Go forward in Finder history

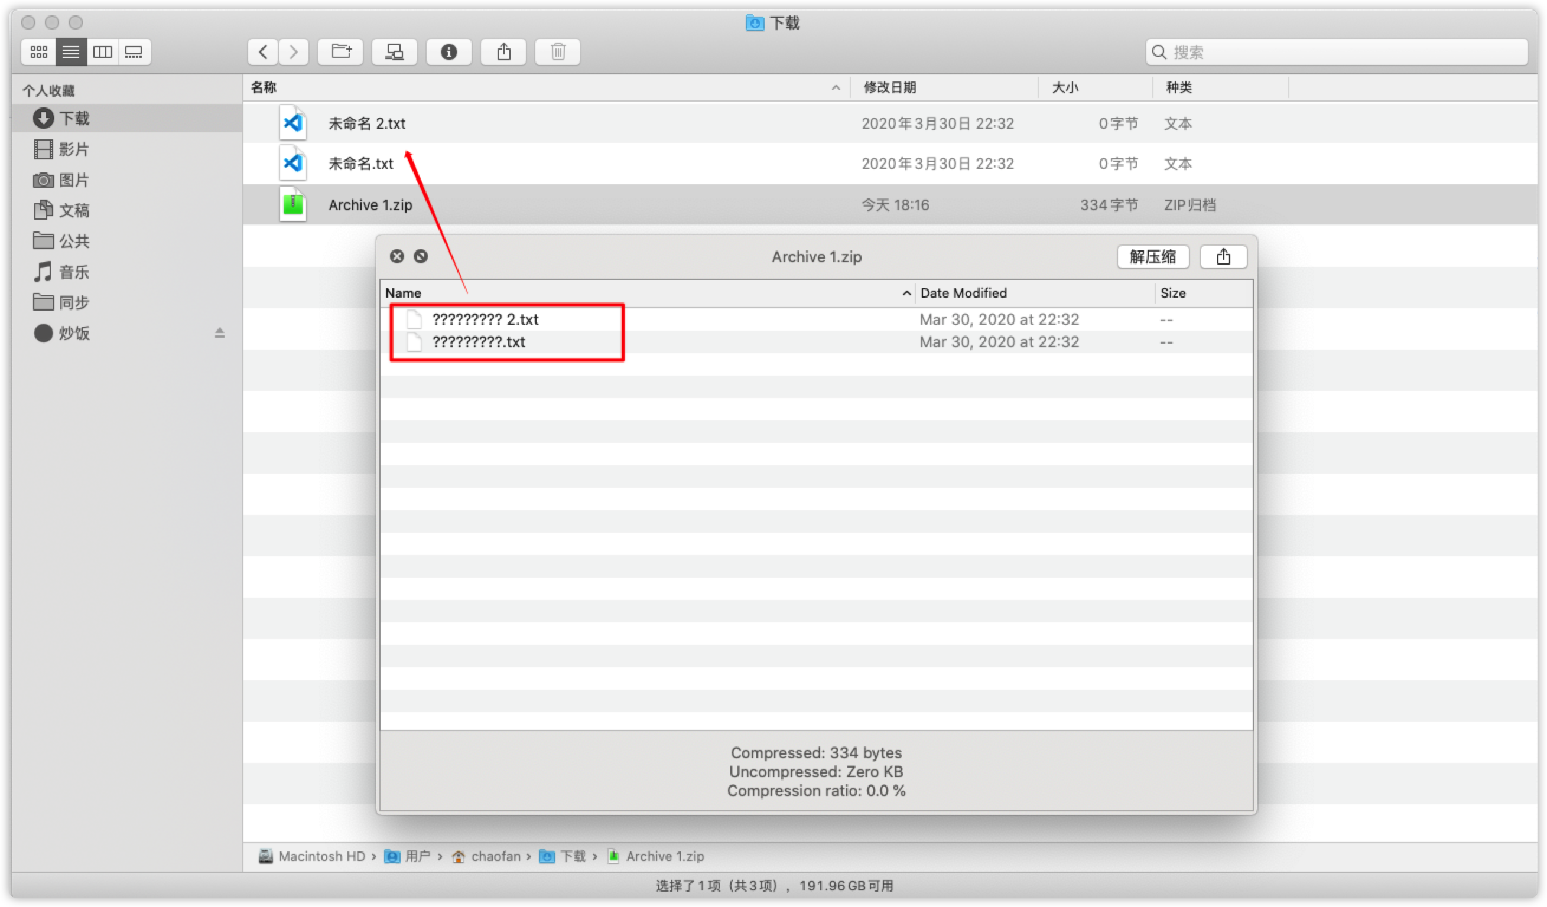(294, 52)
